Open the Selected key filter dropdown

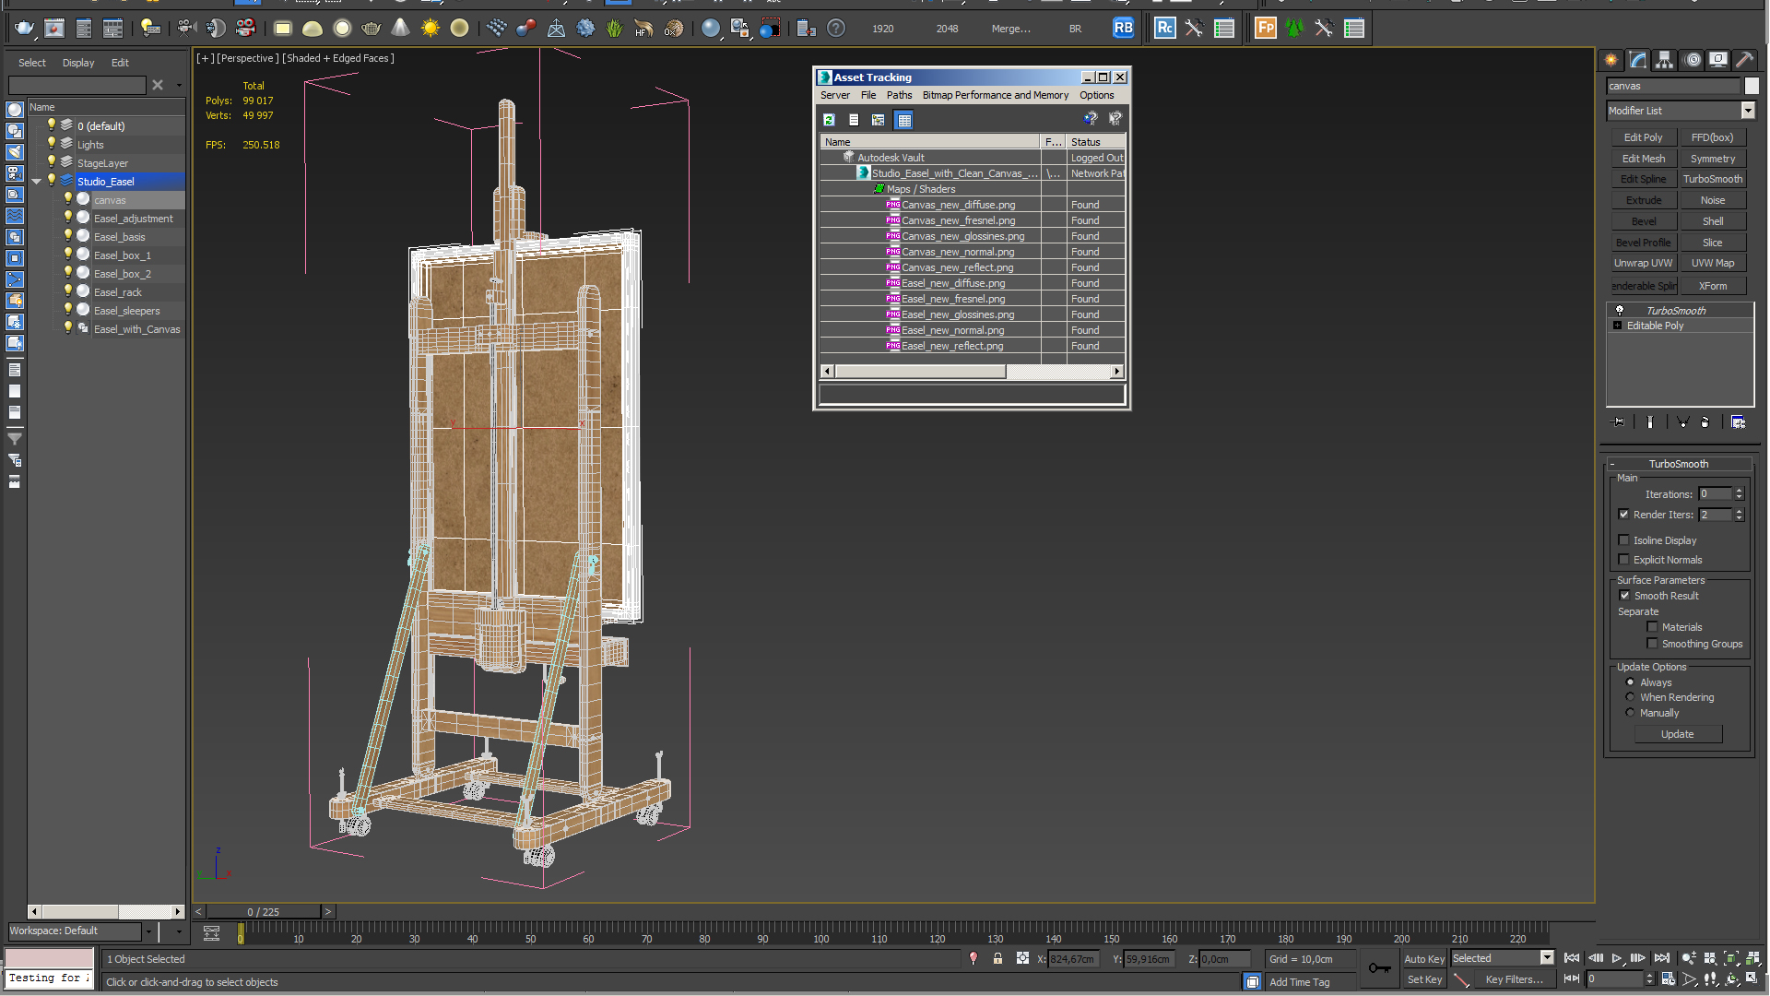point(1547,958)
